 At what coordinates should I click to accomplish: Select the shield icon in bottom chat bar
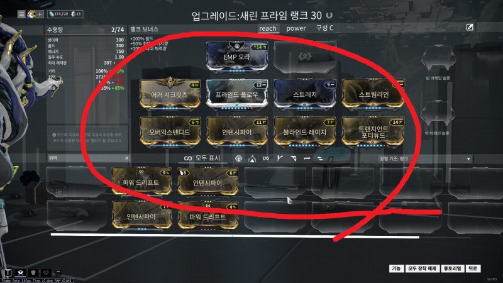(x=33, y=273)
